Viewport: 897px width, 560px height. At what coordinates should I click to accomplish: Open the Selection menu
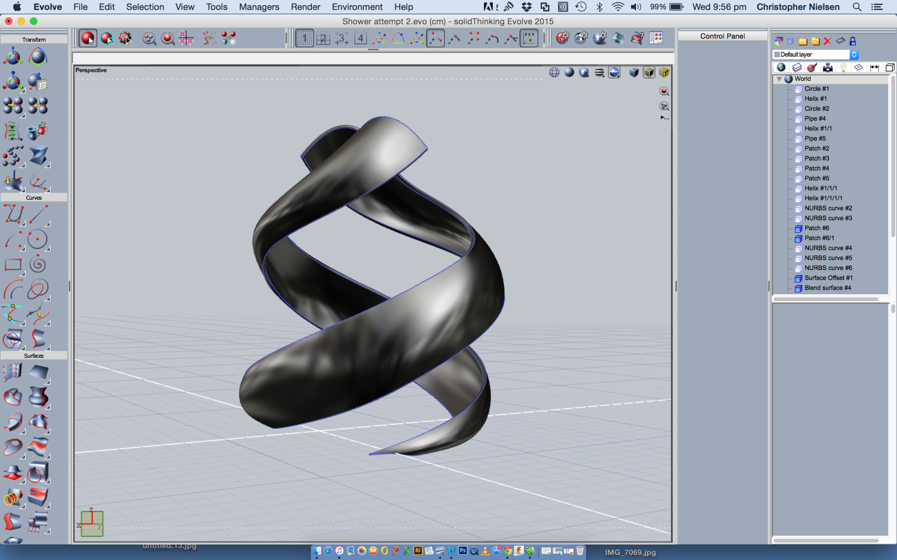coord(145,7)
